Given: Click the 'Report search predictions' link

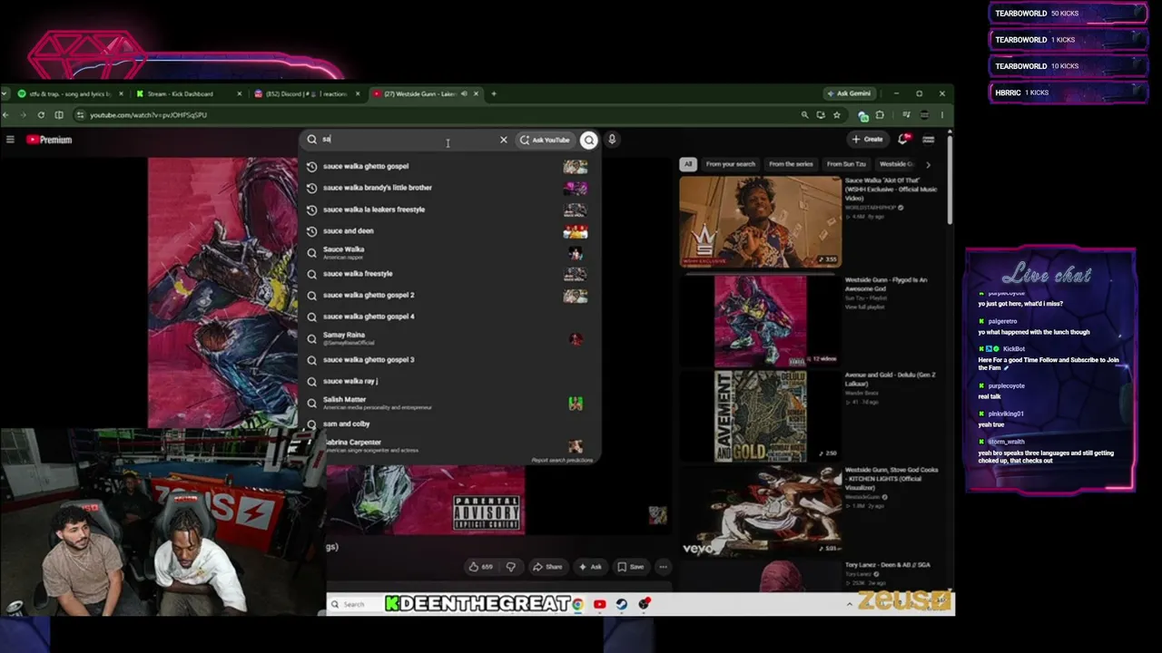Looking at the screenshot, I should click(x=562, y=461).
